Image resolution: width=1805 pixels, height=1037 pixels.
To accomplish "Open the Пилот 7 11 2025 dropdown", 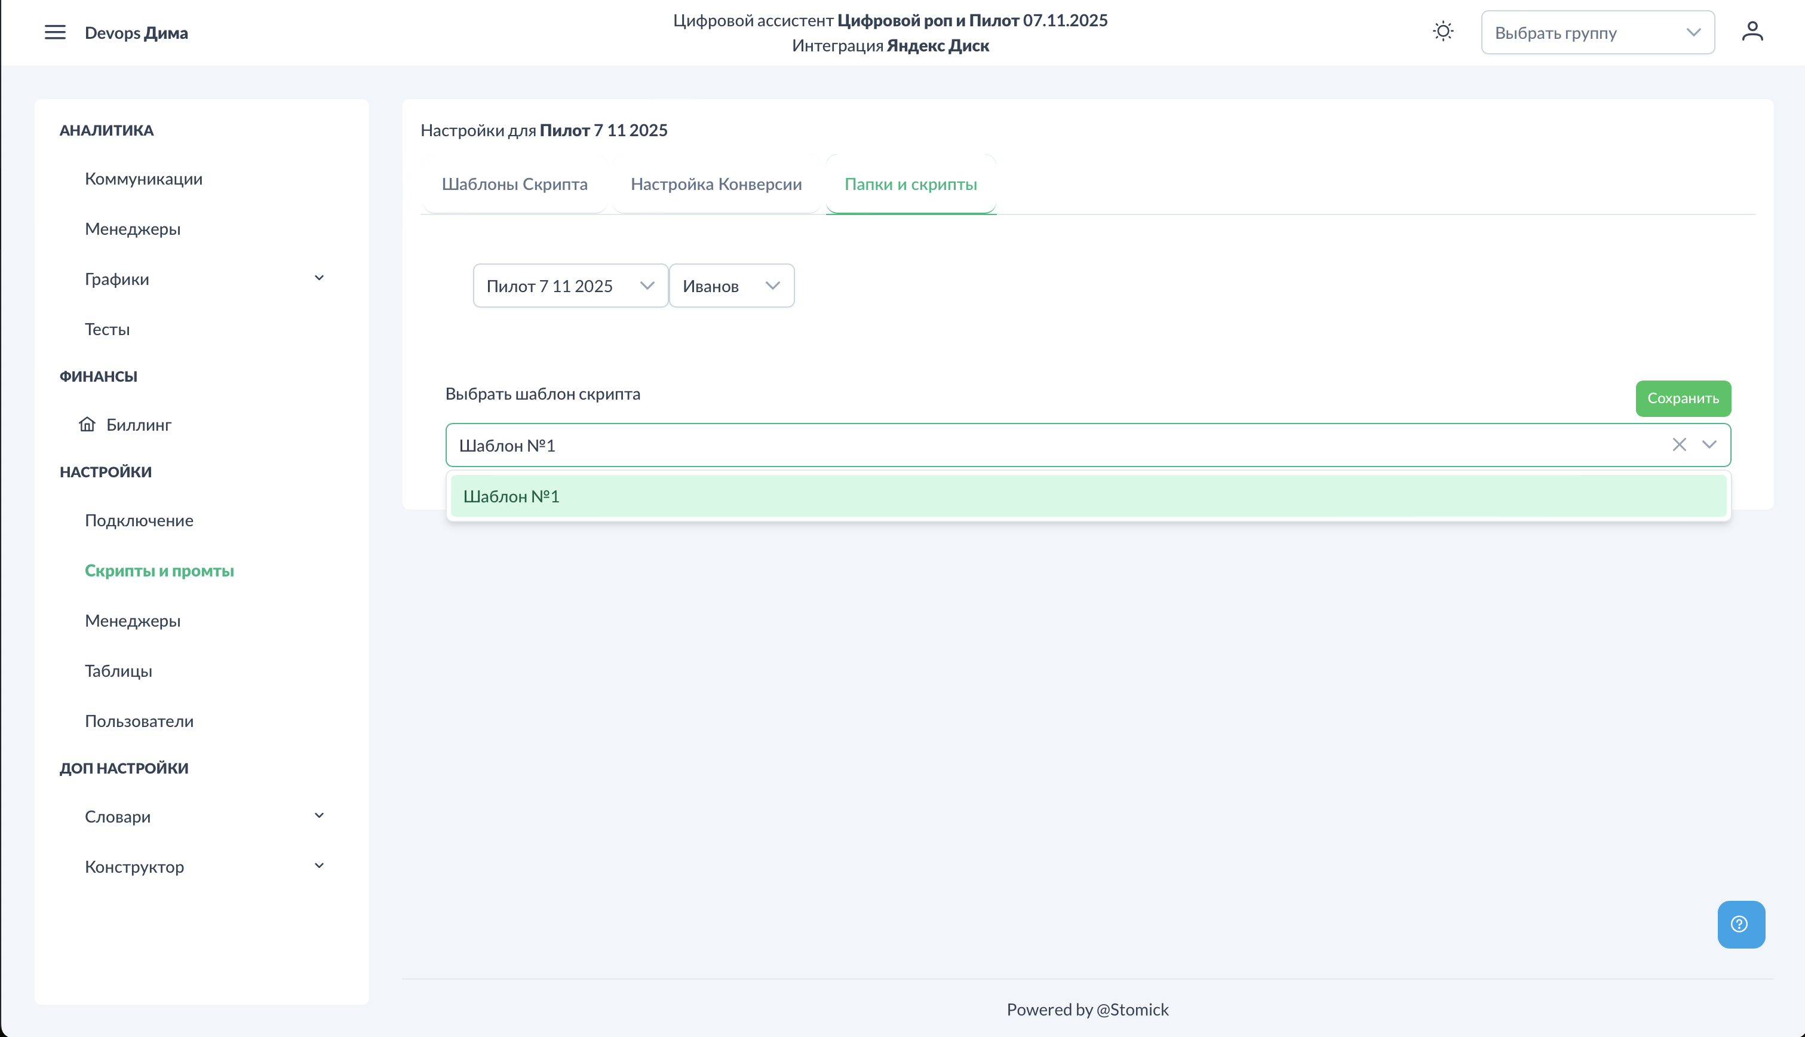I will 570,286.
